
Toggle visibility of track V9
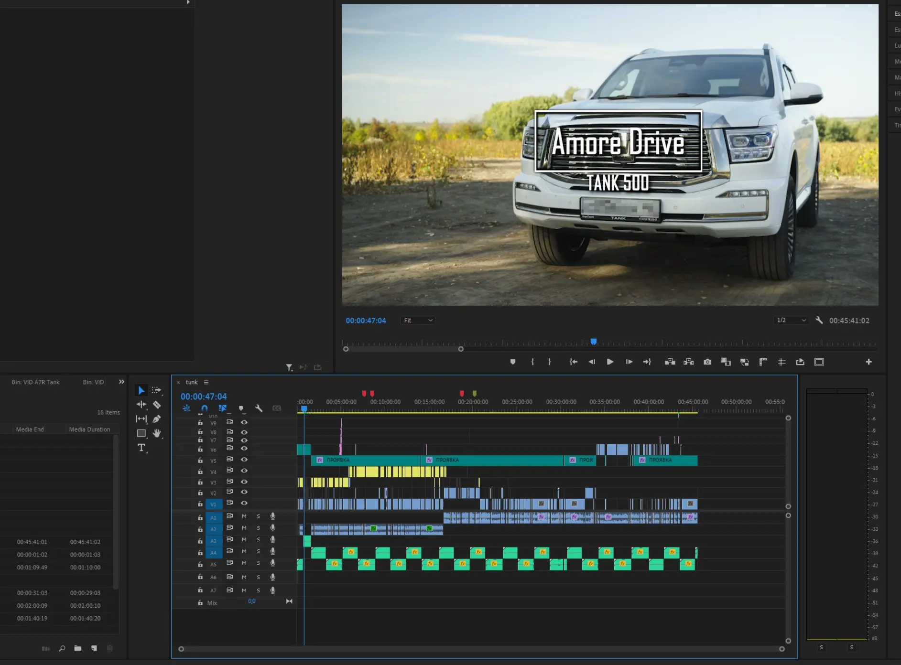(x=244, y=422)
